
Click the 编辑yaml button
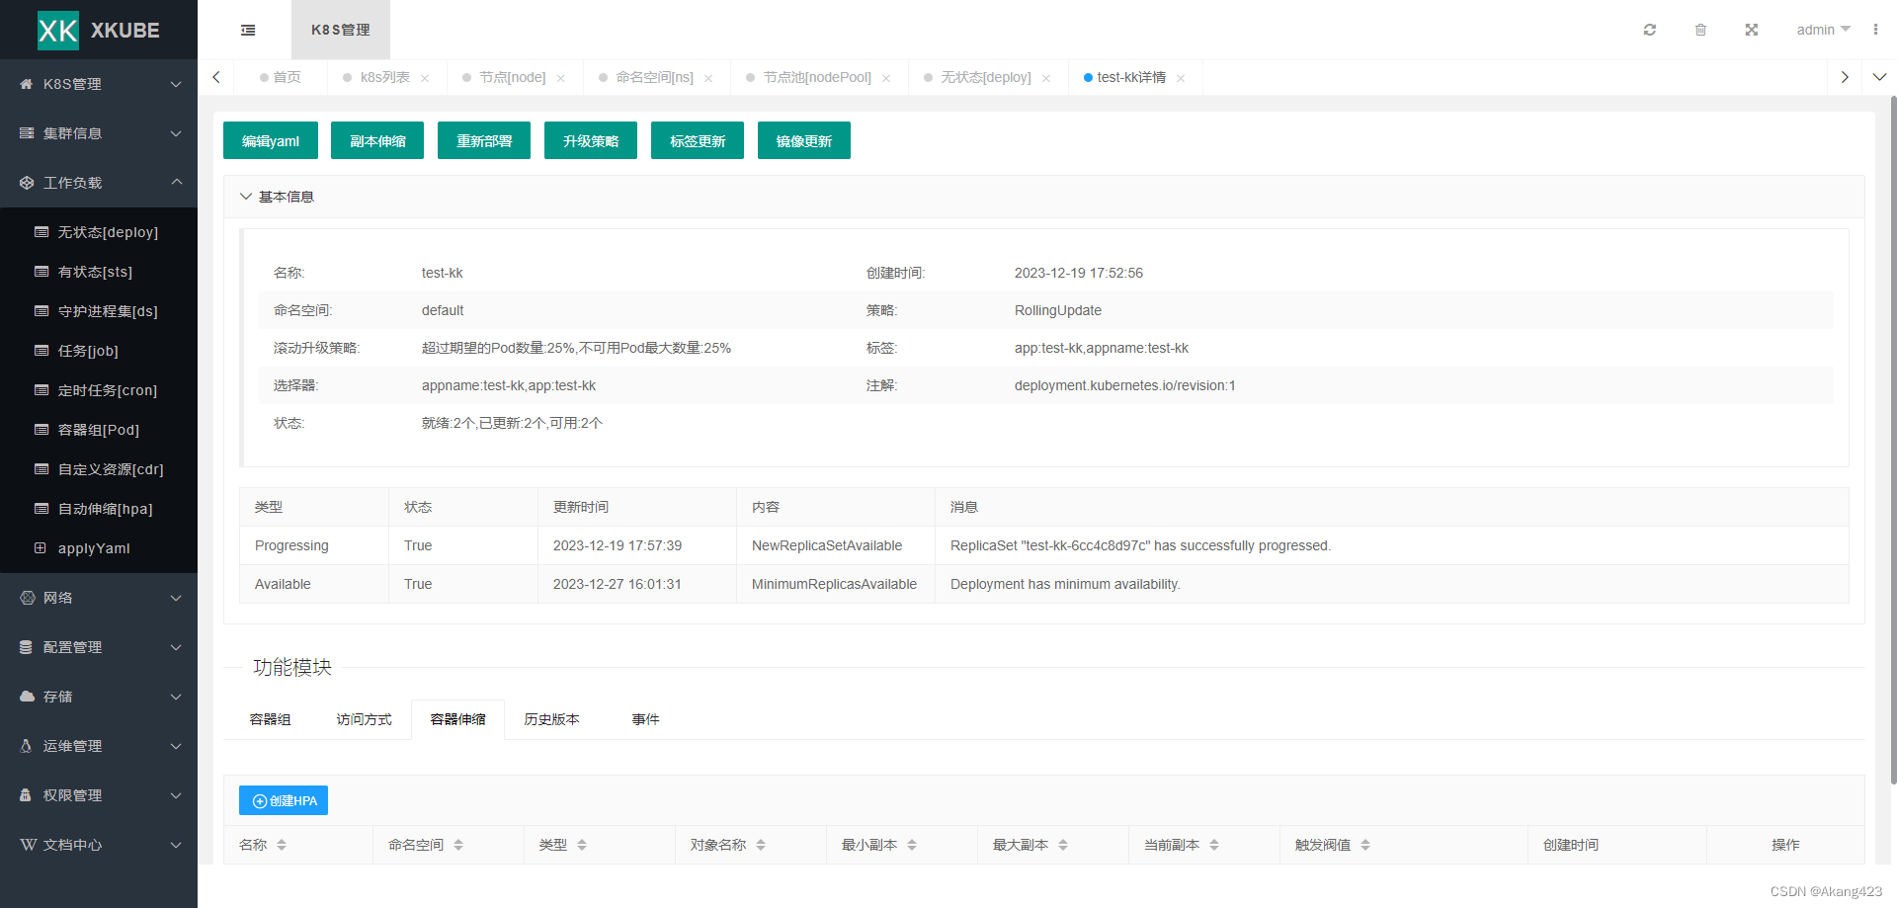click(271, 140)
